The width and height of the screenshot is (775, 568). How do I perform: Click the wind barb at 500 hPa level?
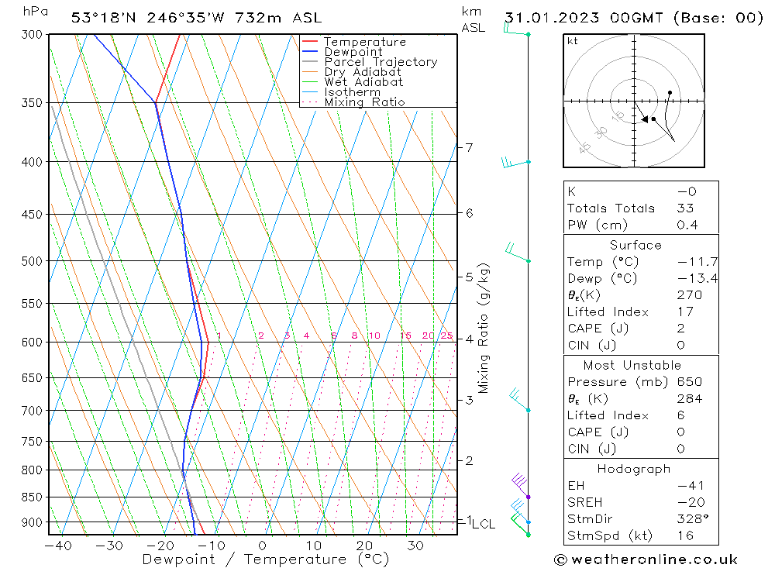[517, 252]
